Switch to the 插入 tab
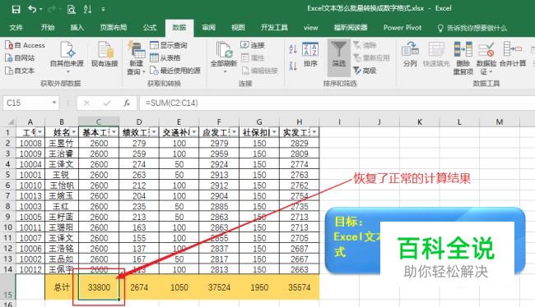 click(77, 28)
